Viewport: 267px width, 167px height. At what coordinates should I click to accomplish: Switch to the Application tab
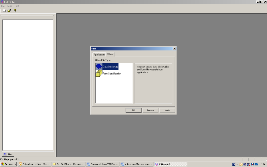[x=99, y=54]
